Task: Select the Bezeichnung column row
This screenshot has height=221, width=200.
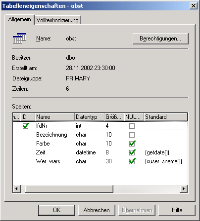Action: 100,135
